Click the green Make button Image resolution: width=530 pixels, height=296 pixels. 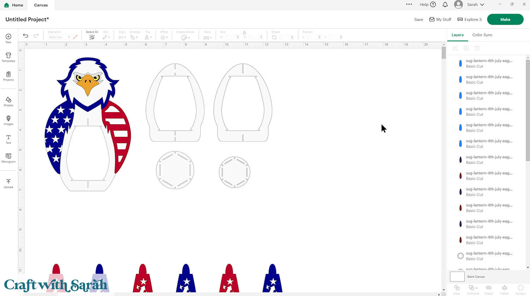505,19
